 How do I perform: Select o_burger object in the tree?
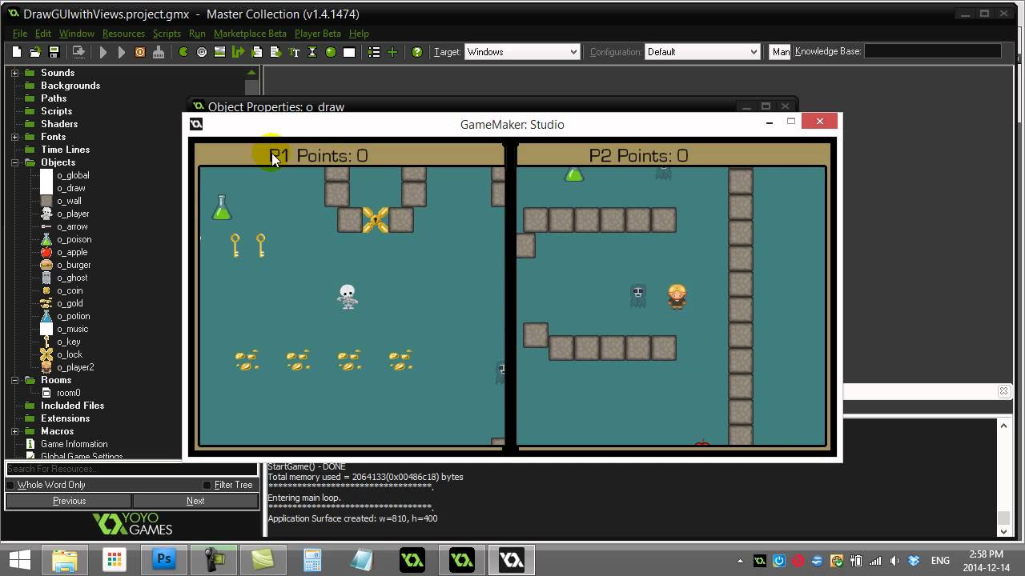click(74, 265)
